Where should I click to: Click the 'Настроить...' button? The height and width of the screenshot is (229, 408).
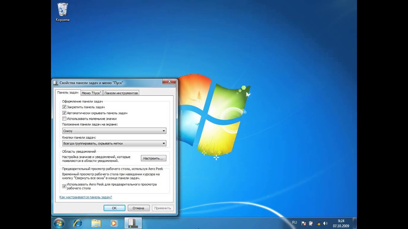pos(153,158)
